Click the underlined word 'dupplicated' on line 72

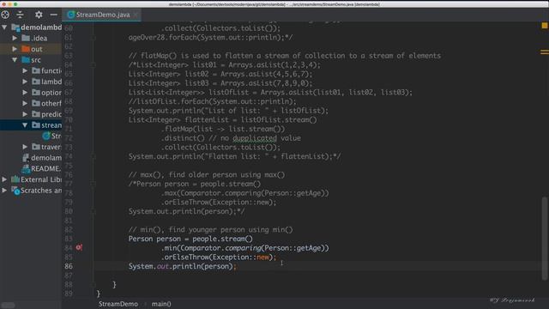255,138
